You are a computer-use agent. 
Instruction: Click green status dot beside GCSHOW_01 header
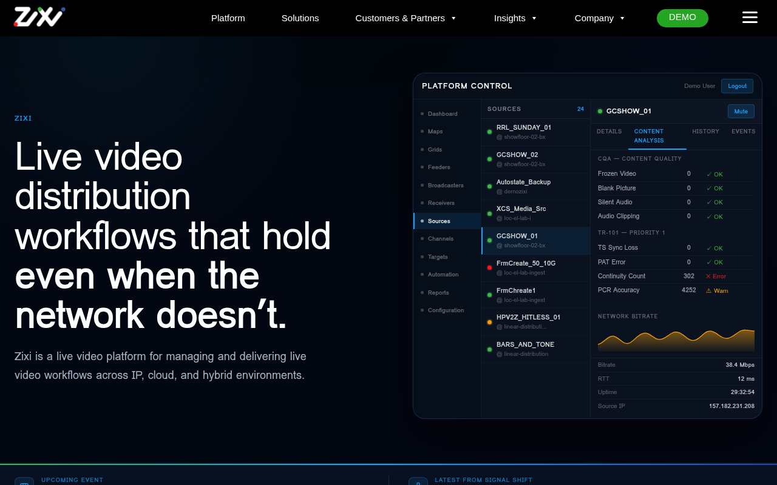(600, 112)
